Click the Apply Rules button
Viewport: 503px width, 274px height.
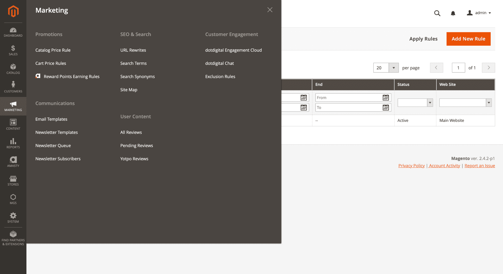(x=423, y=39)
